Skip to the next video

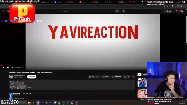click(x=8, y=67)
